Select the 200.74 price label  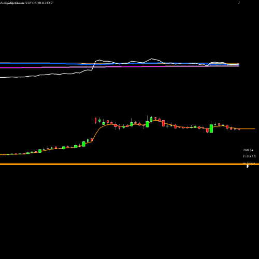coord(248,150)
